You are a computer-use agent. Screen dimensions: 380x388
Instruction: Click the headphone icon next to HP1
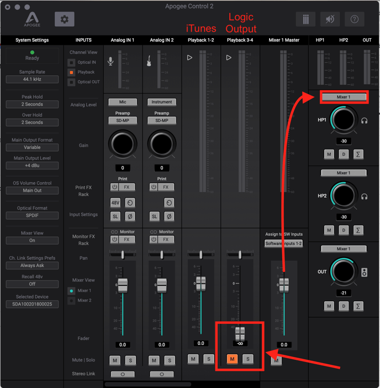pyautogui.click(x=365, y=121)
